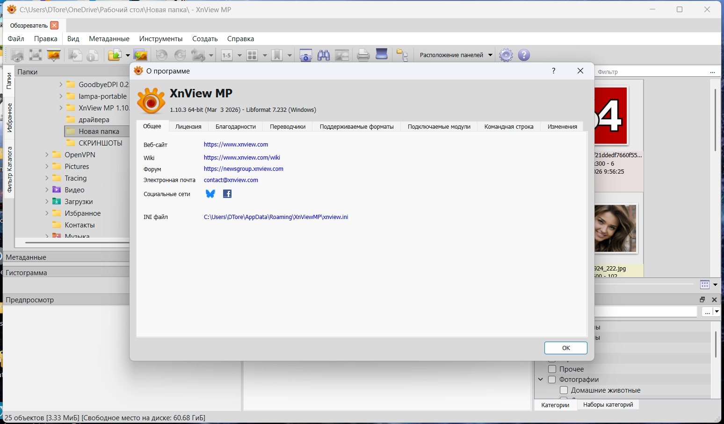Screen dimensions: 724x424
Task: Click the screen capture camera icon
Action: click(306, 55)
